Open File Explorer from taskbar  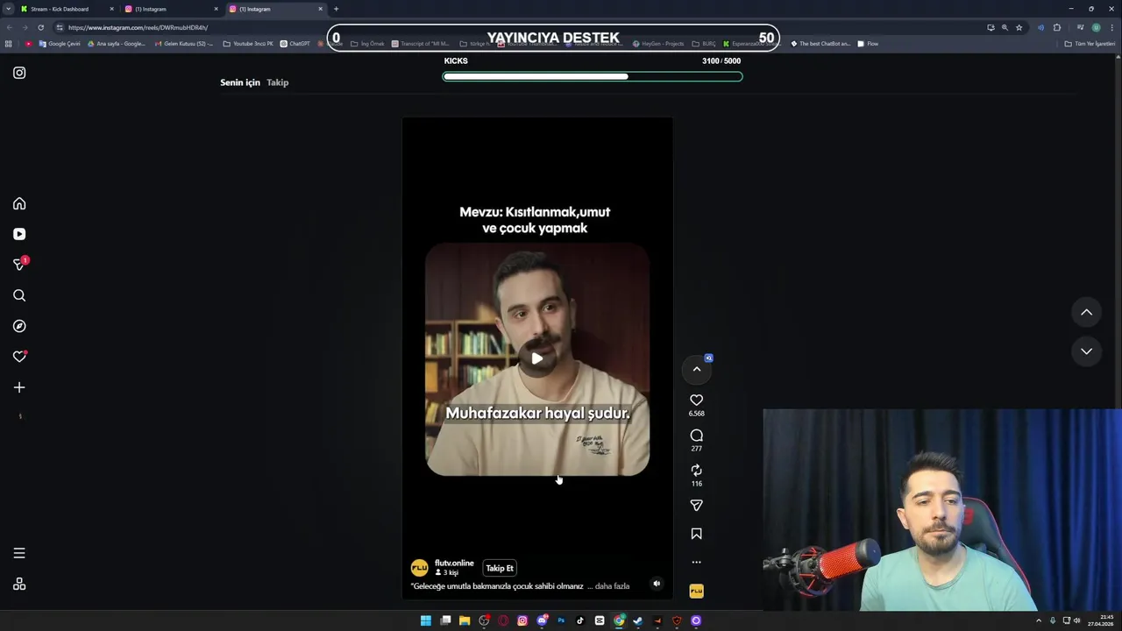click(x=465, y=620)
